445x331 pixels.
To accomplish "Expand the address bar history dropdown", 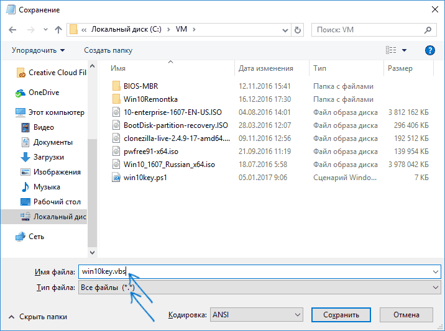I will click(285, 30).
